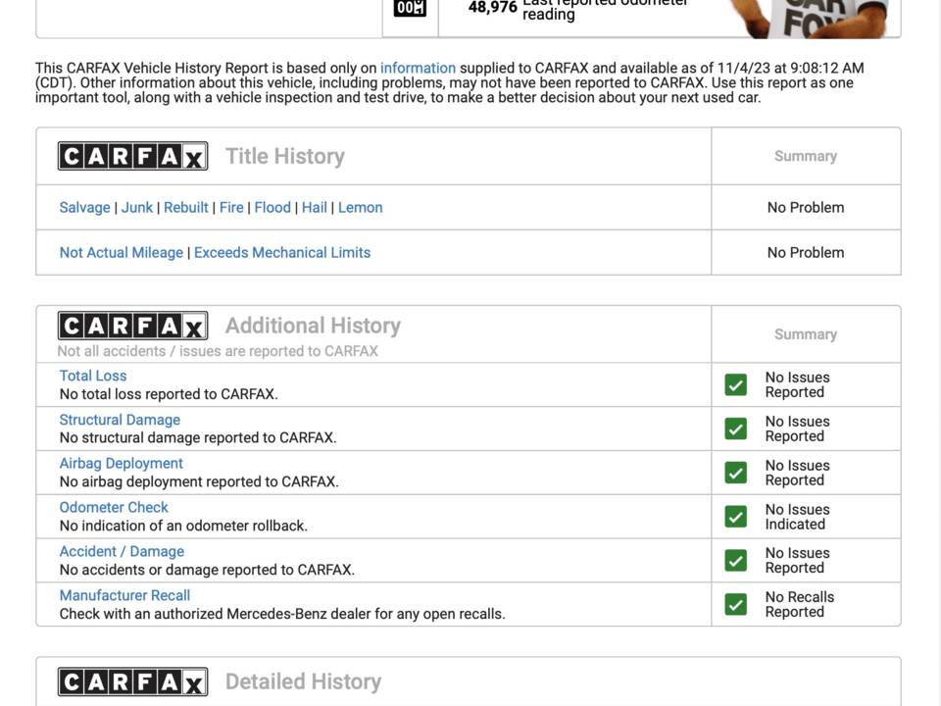Click the CARFAX logo beside Additional History
This screenshot has width=941, height=706.
(132, 326)
